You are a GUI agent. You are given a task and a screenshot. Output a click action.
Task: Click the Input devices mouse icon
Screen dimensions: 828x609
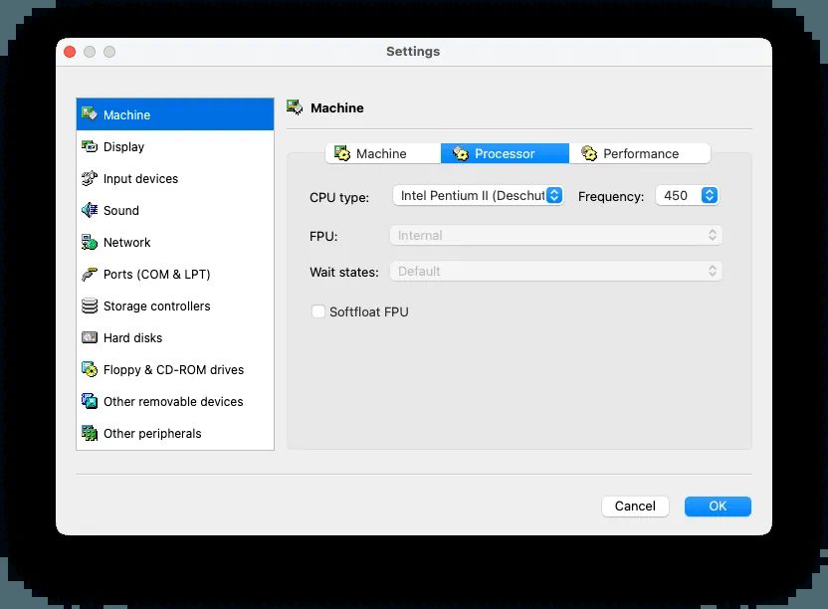pos(90,178)
